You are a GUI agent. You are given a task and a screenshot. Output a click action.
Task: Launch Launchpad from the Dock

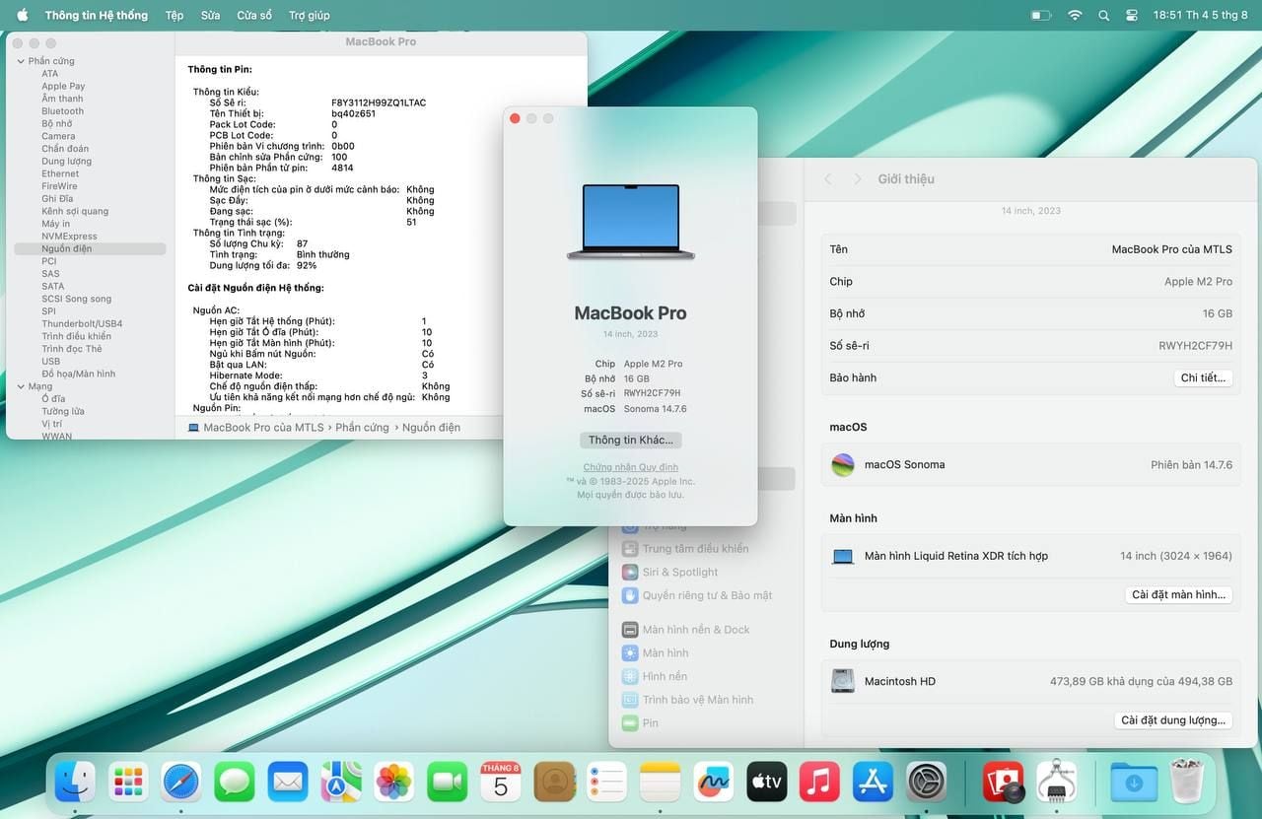coord(128,783)
